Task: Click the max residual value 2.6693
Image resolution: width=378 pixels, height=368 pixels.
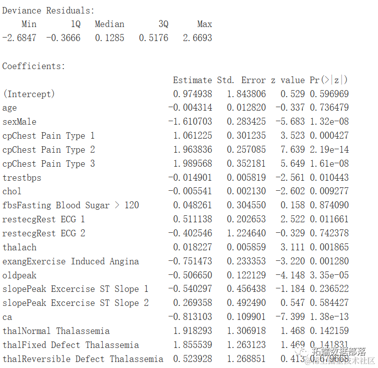Action: 197,38
